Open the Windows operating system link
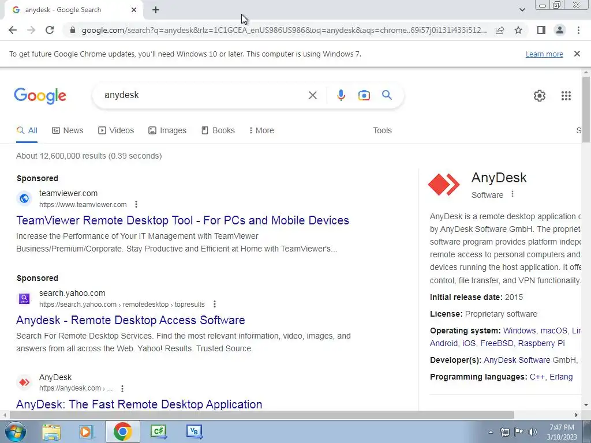Image resolution: width=591 pixels, height=443 pixels. point(519,331)
